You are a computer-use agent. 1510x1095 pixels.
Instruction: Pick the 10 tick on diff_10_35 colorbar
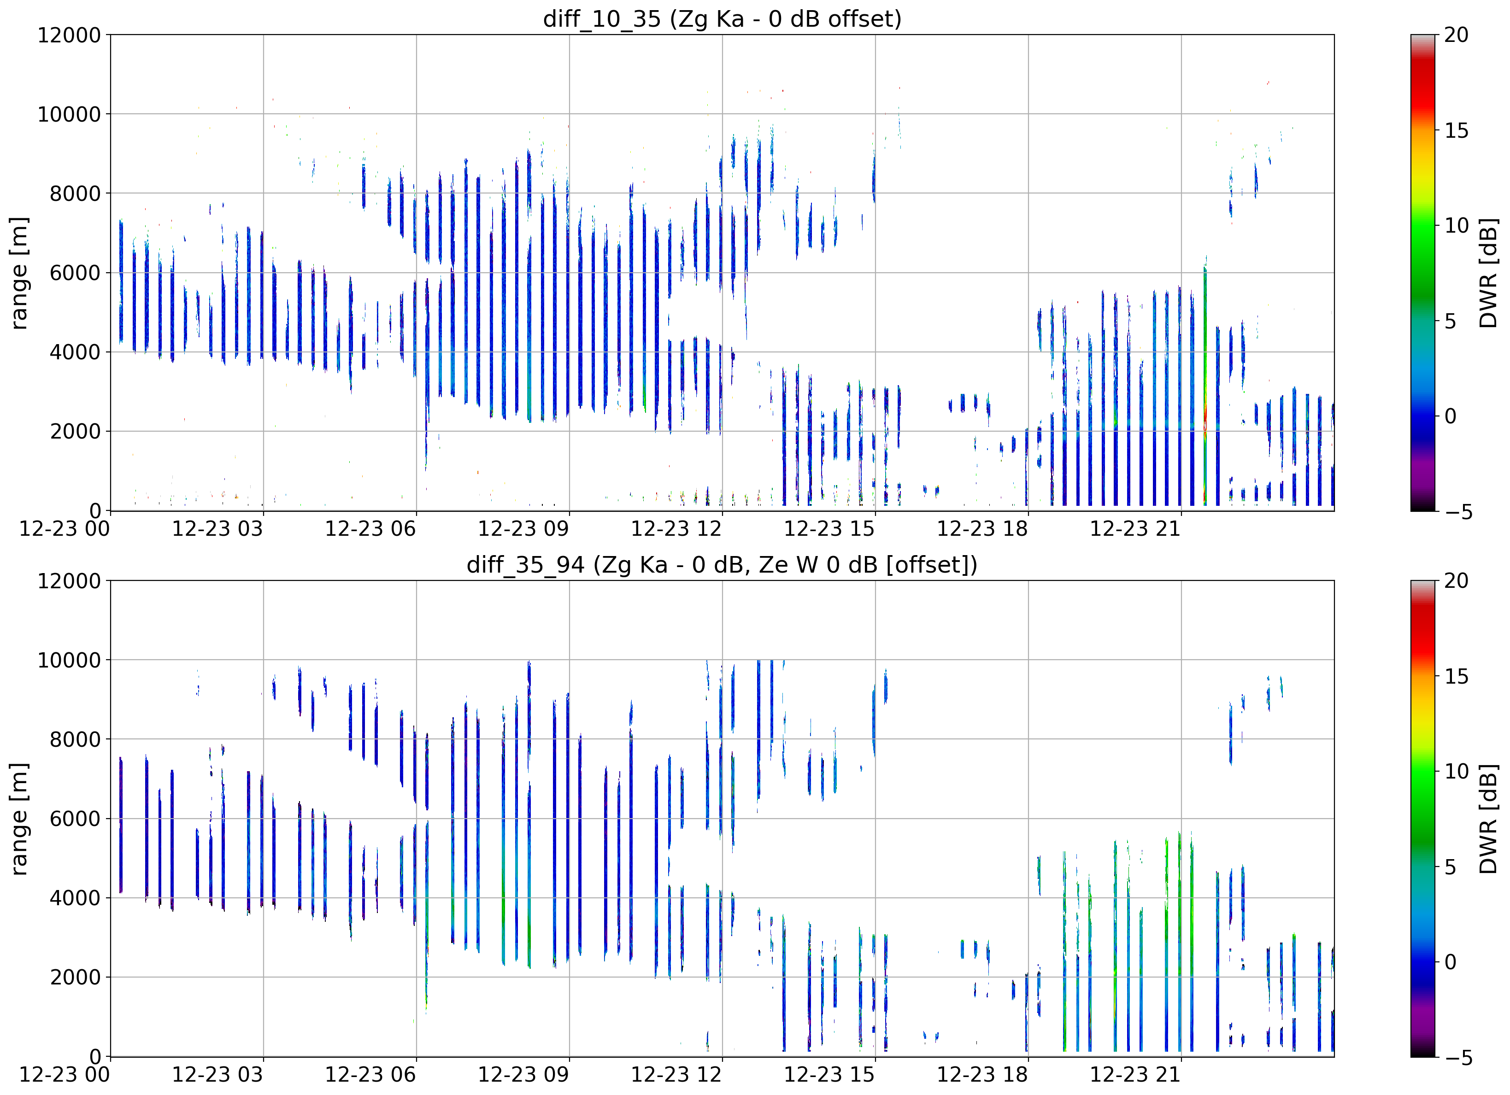pos(1456,226)
